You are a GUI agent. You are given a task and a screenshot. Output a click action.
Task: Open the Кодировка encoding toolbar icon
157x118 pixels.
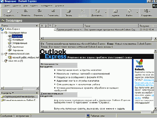coord(147,13)
